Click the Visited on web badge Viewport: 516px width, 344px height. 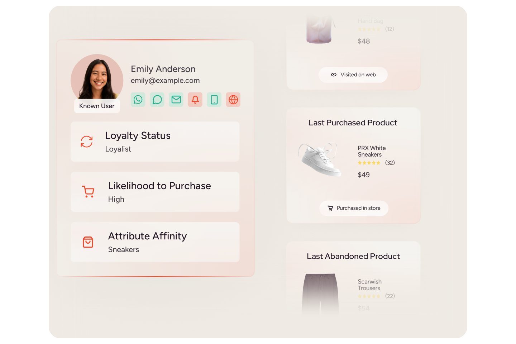click(353, 75)
